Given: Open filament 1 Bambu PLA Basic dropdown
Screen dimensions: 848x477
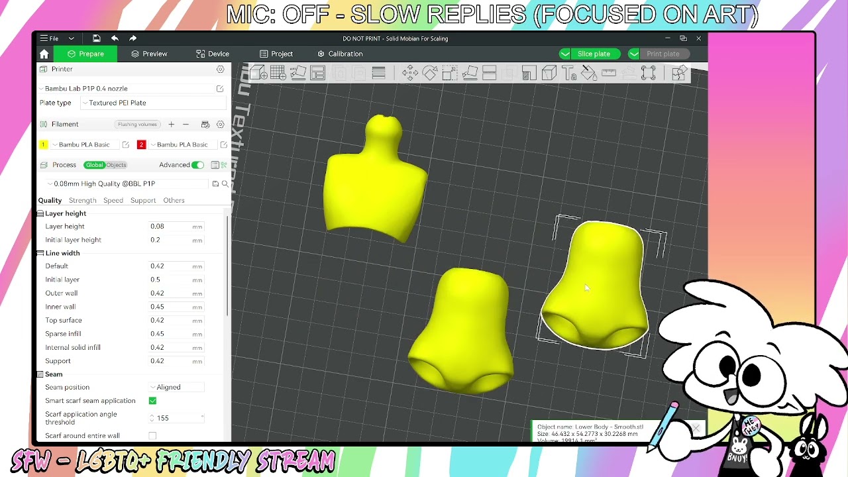Looking at the screenshot, I should point(84,144).
